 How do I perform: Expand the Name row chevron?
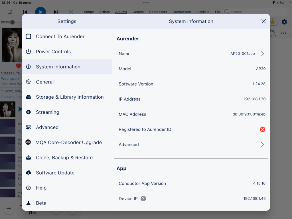262,54
